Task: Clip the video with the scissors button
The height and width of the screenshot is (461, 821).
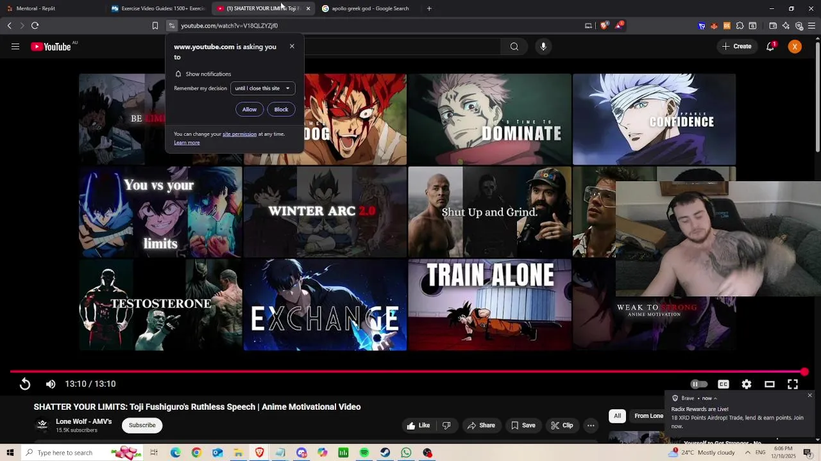Action: coord(562,425)
